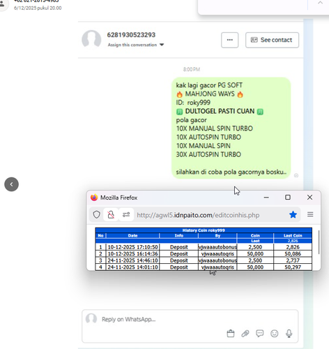Open the saved replies chat bubble icon
The height and width of the screenshot is (349, 329).
coord(260,334)
